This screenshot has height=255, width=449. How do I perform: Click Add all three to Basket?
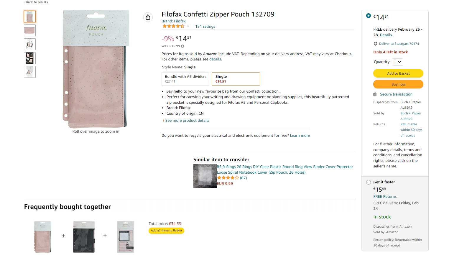click(x=167, y=231)
